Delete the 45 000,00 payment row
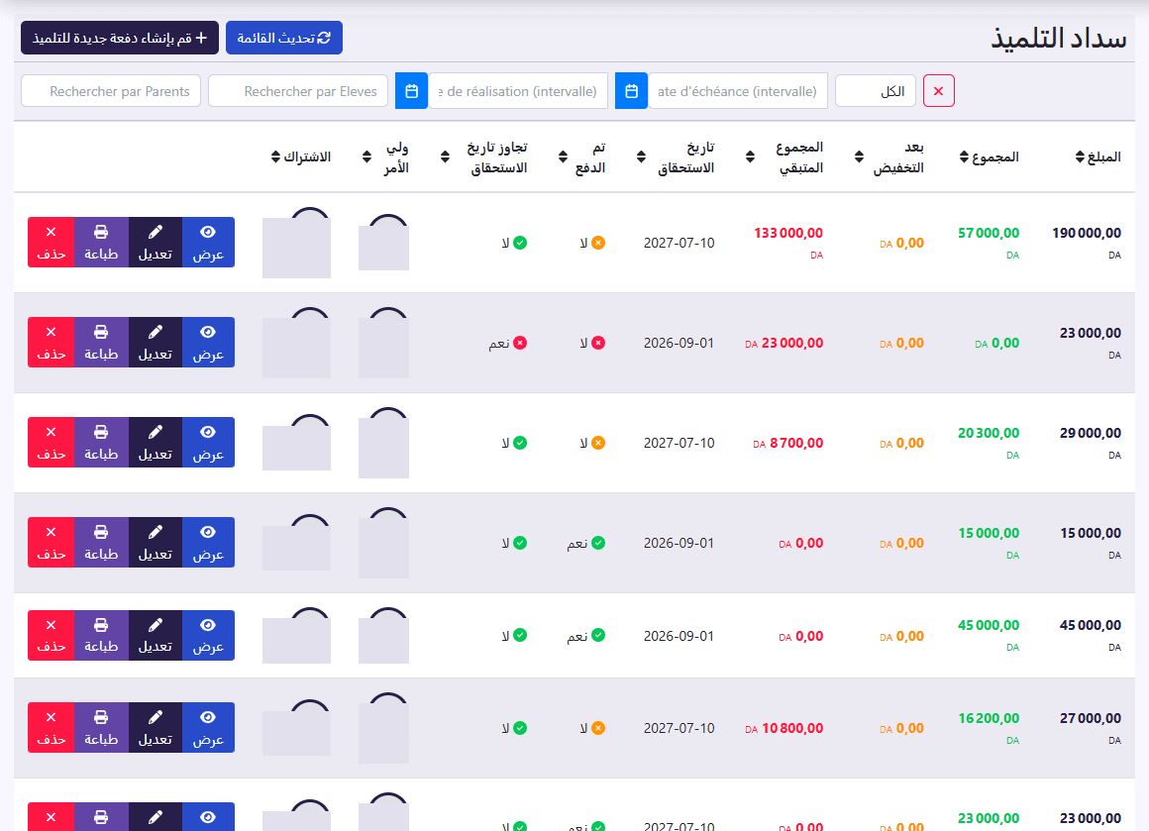This screenshot has width=1149, height=831. tap(52, 635)
